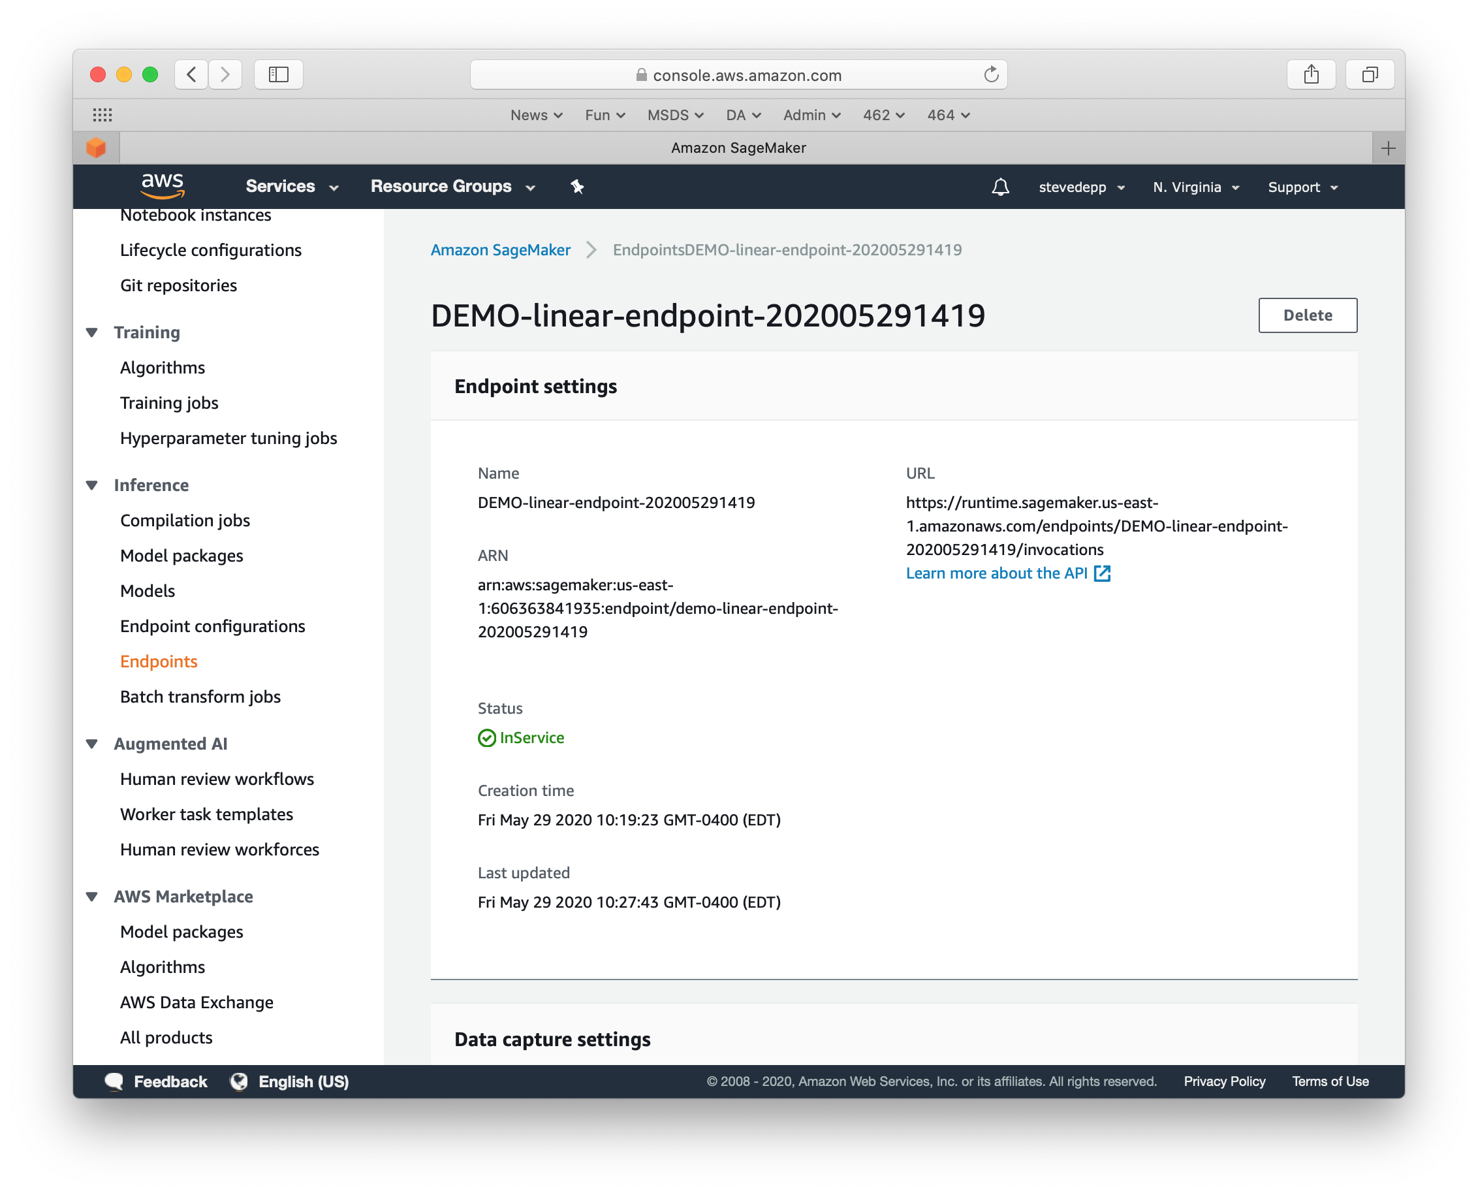The width and height of the screenshot is (1478, 1195).
Task: Click the pin shortcuts icon in AWS header
Action: (576, 187)
